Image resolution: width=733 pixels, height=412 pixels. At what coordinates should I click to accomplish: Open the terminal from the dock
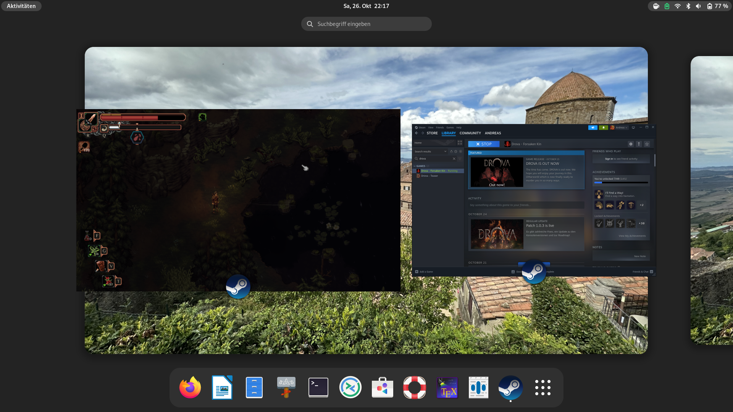click(318, 388)
